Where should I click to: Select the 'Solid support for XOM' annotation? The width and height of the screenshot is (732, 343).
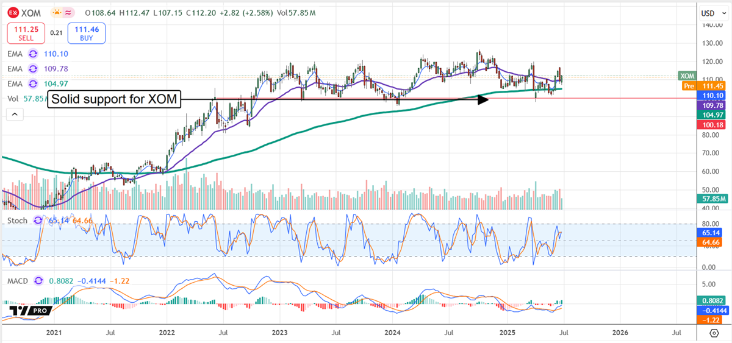[115, 99]
